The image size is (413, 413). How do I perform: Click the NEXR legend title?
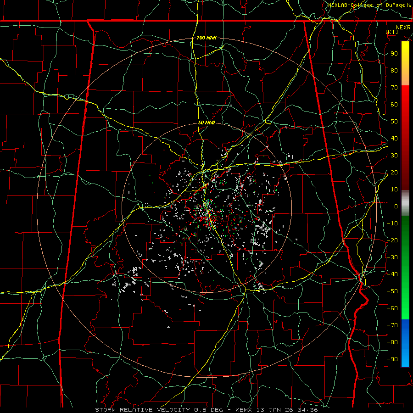[x=403, y=28]
